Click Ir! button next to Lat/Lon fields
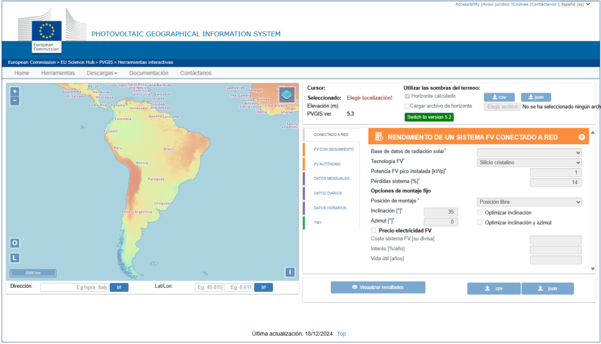The width and height of the screenshot is (601, 344). coord(264,287)
